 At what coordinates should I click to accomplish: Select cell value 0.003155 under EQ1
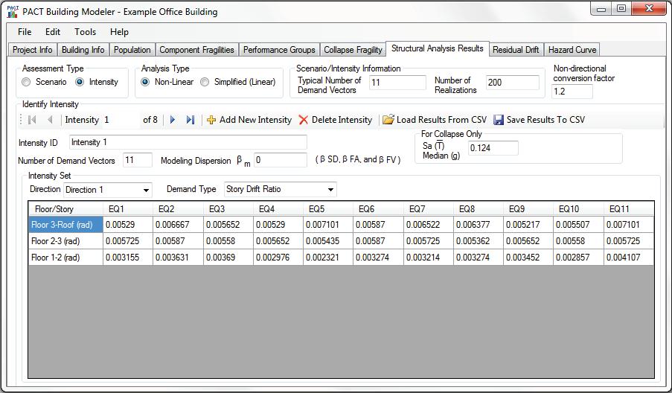128,257
